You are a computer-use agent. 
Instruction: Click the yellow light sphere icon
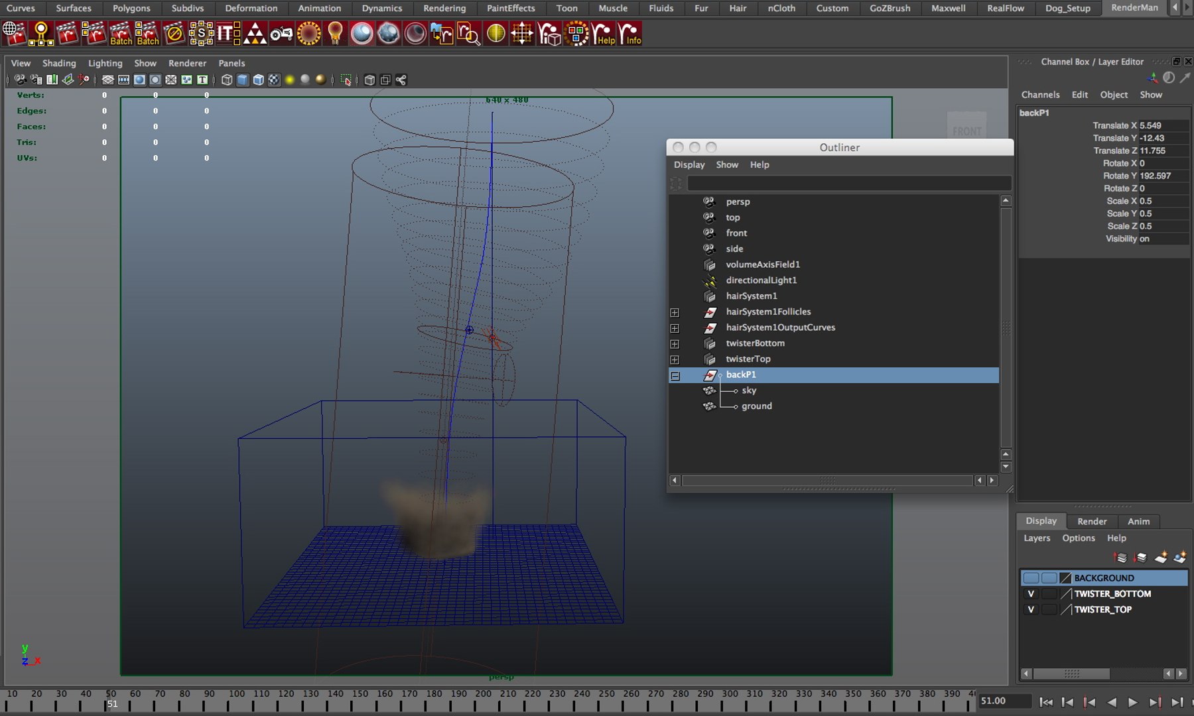pyautogui.click(x=290, y=80)
